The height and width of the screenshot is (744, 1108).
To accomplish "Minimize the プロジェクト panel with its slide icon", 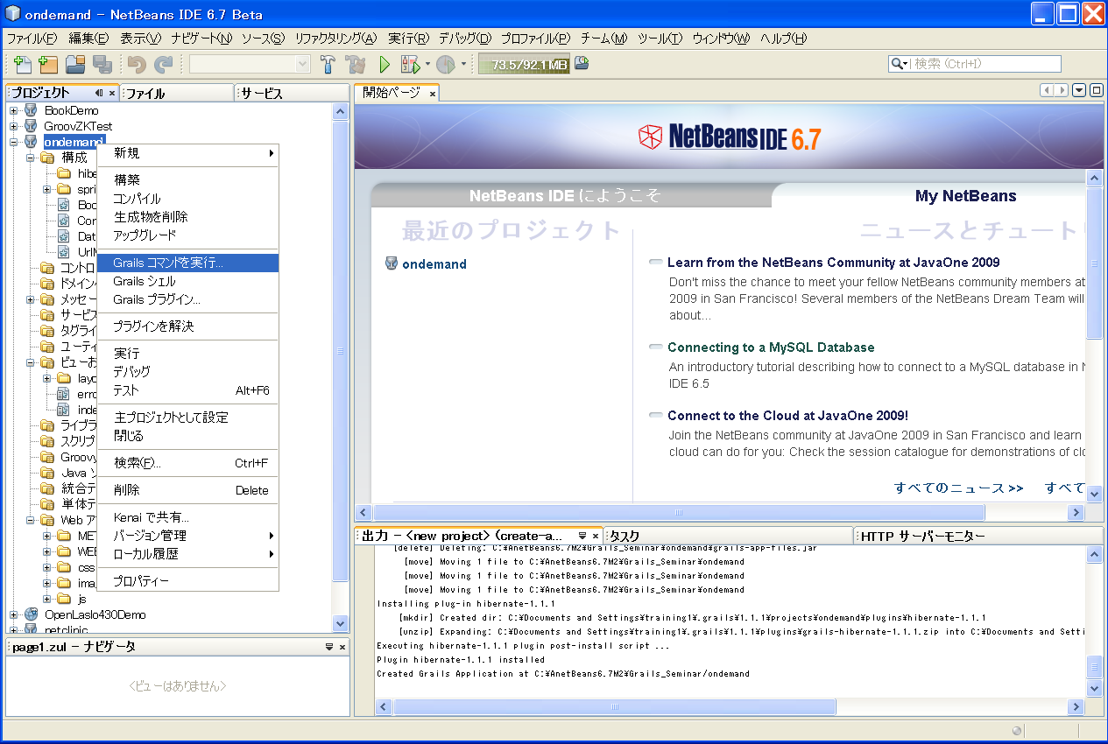I will click(x=99, y=94).
